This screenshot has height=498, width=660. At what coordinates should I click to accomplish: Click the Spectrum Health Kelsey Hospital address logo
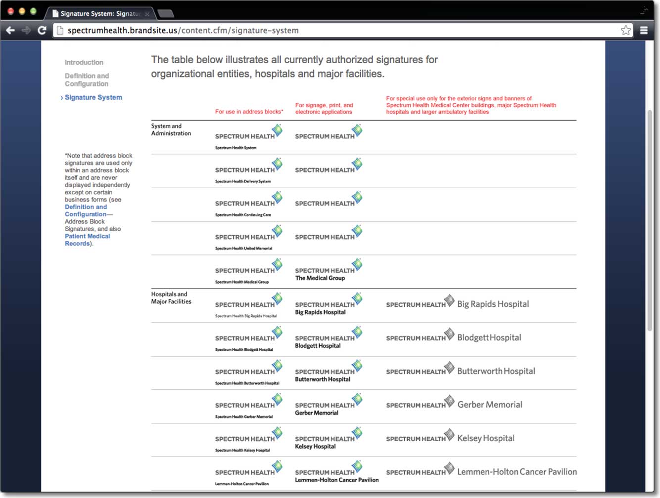249,440
